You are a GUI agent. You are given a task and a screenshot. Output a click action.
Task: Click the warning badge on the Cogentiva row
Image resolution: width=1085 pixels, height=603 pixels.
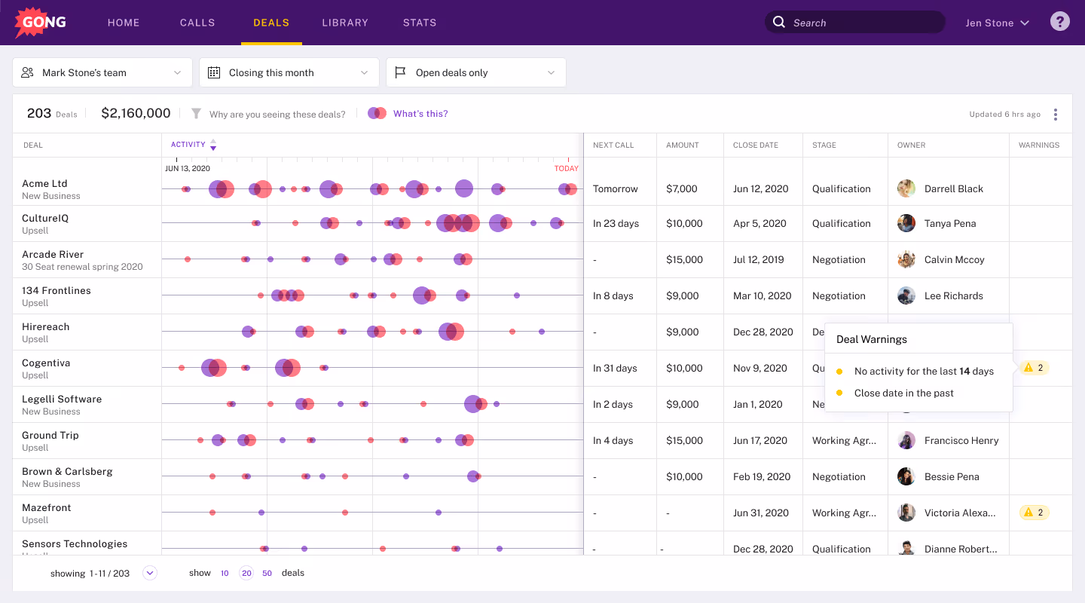click(1035, 367)
